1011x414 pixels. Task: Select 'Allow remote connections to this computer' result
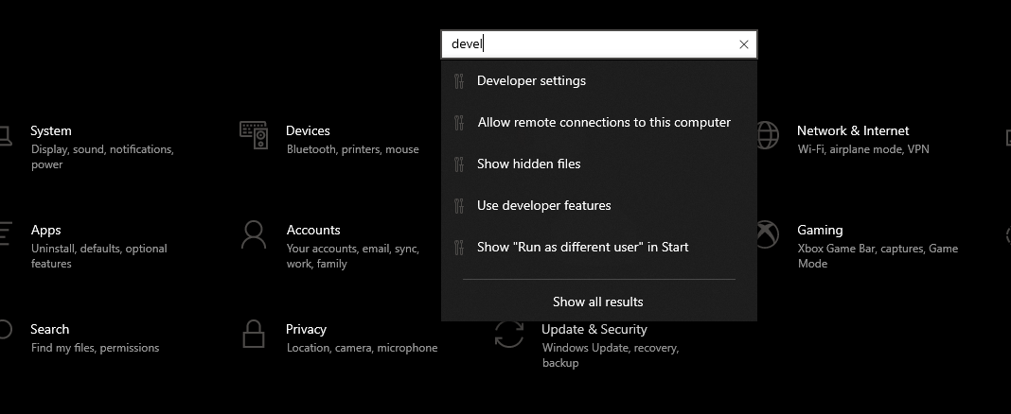click(599, 122)
